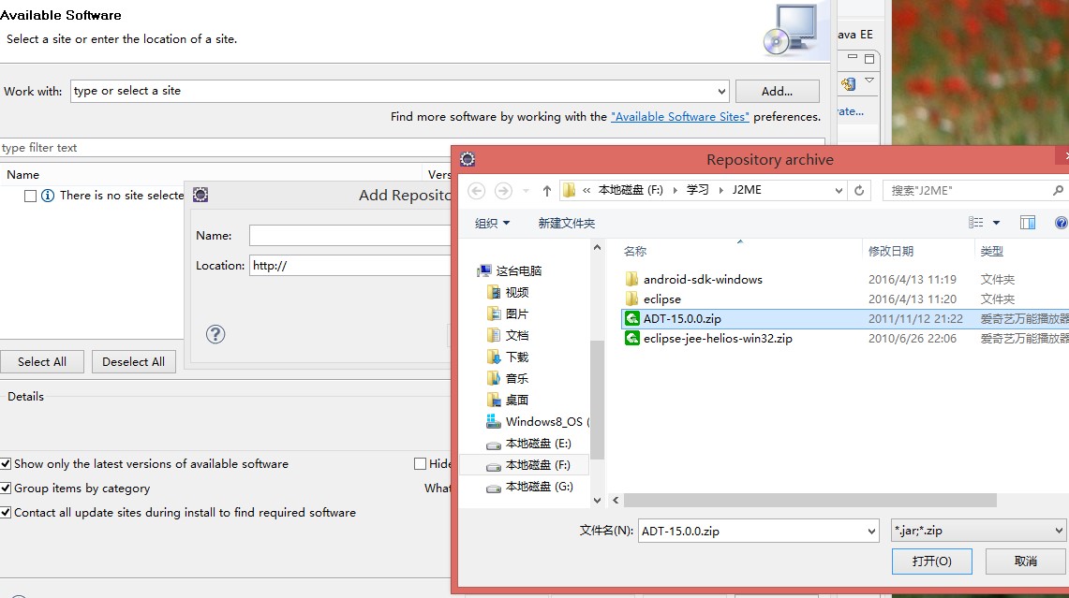The width and height of the screenshot is (1069, 598).
Task: Open the *.jar;*.zip file type dropdown
Action: [977, 531]
